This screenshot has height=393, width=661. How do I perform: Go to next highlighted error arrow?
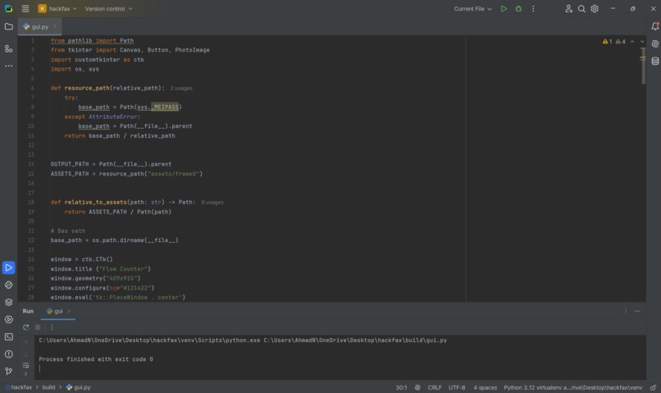coord(642,41)
